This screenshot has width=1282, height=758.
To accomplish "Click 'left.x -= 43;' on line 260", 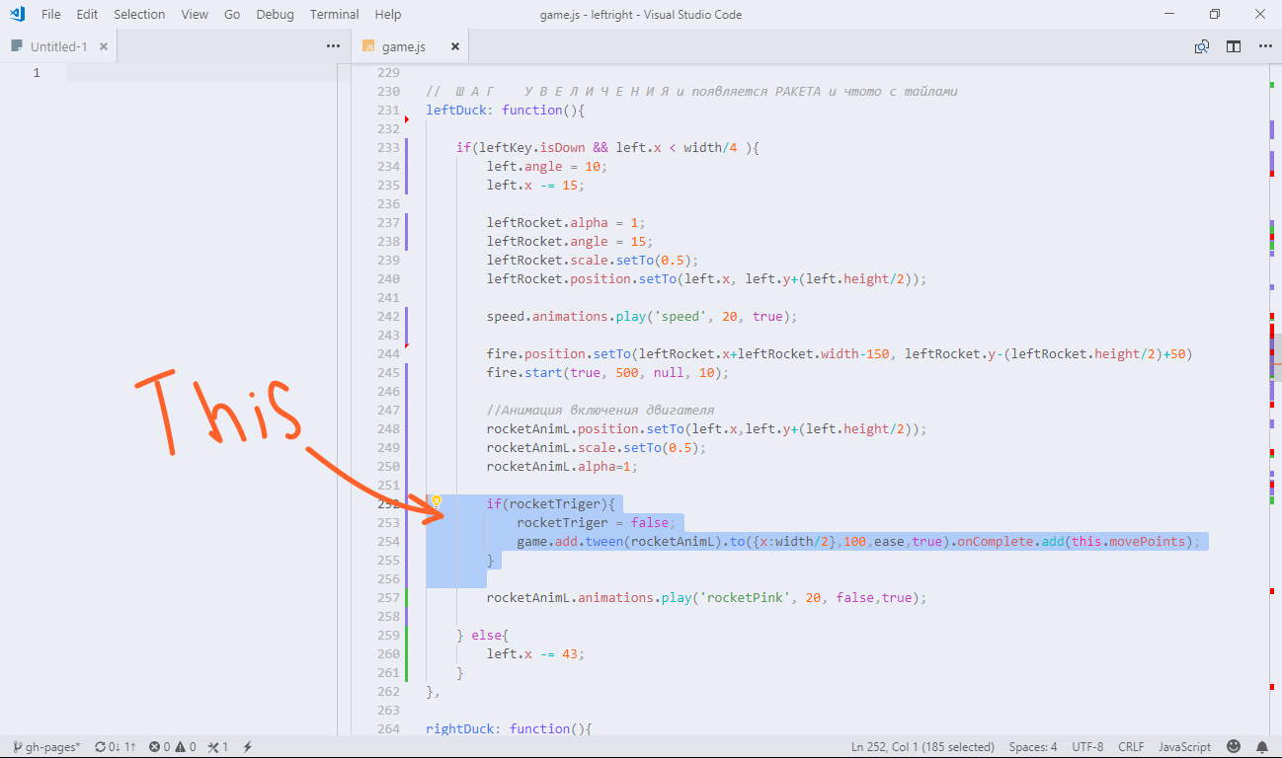I will pyautogui.click(x=535, y=654).
